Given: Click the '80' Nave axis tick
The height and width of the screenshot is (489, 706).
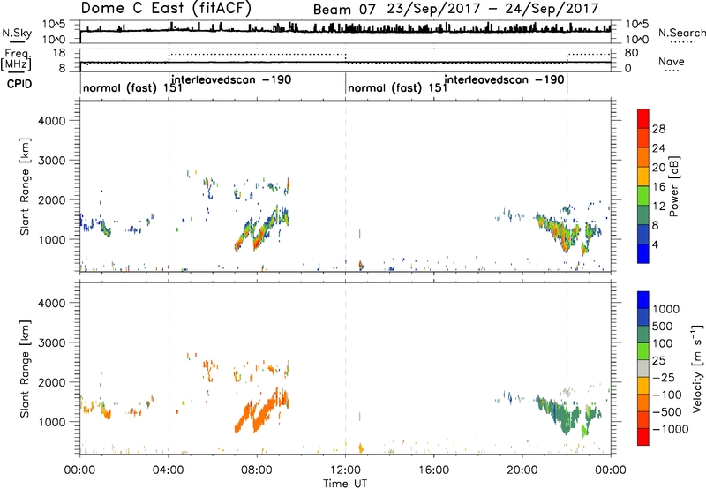Looking at the screenshot, I should [x=631, y=53].
